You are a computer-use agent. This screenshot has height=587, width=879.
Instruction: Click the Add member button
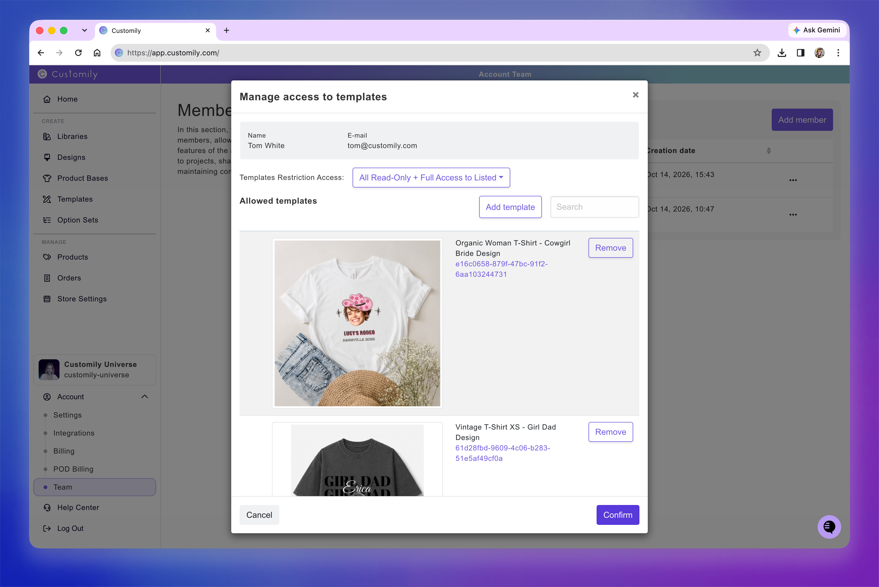pyautogui.click(x=802, y=120)
